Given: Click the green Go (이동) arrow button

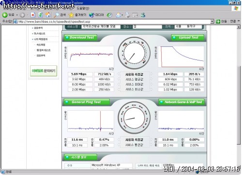Looking at the screenshot, I should 221,21.
